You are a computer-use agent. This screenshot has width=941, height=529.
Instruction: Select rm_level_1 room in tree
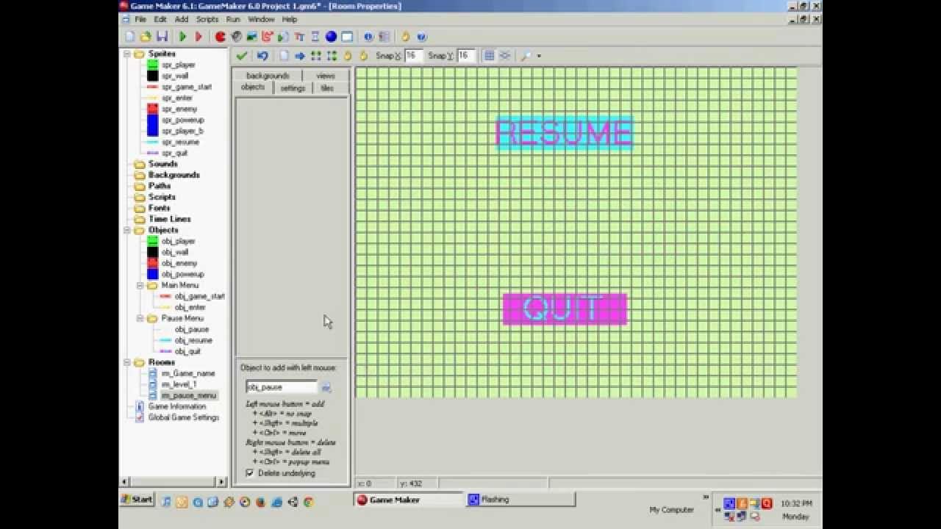pyautogui.click(x=179, y=384)
